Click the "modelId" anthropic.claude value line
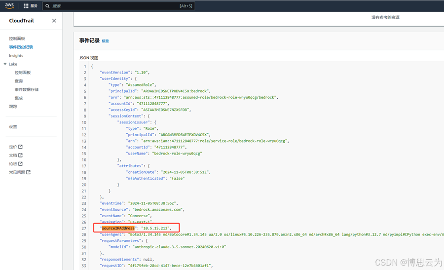Screen dimensions: 444x270 coord(167,247)
